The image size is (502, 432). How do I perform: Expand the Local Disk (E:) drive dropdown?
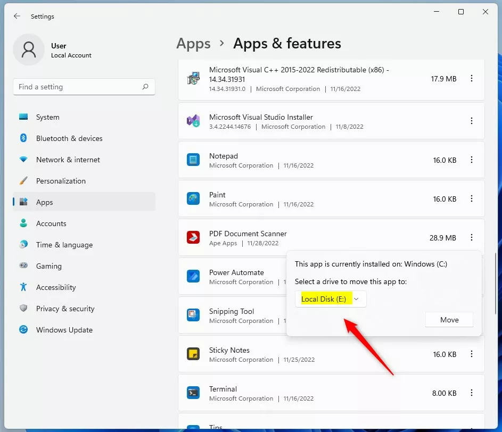click(331, 299)
